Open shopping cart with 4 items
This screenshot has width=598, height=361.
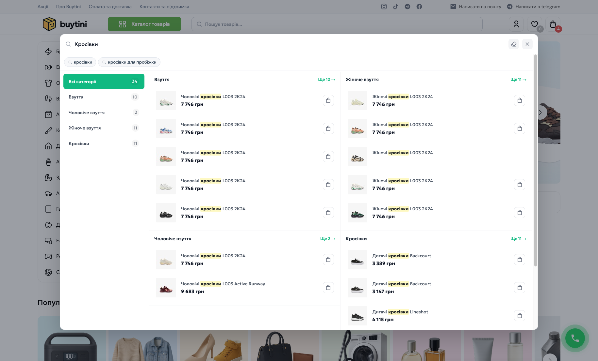pyautogui.click(x=553, y=24)
